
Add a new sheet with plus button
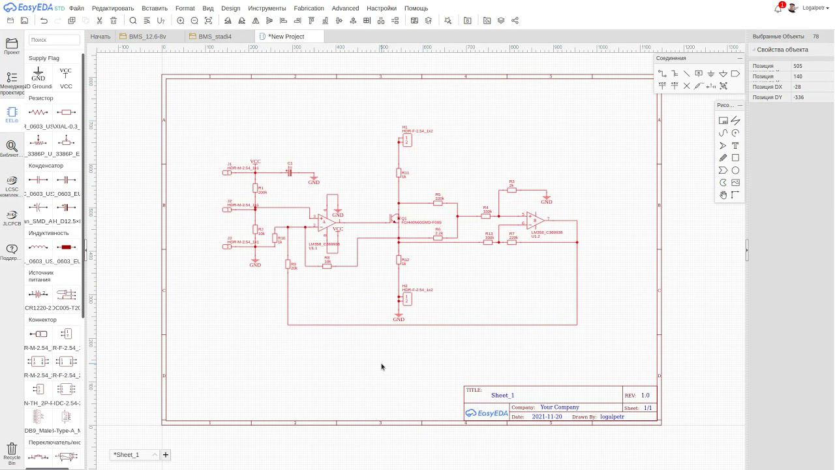[x=166, y=455]
